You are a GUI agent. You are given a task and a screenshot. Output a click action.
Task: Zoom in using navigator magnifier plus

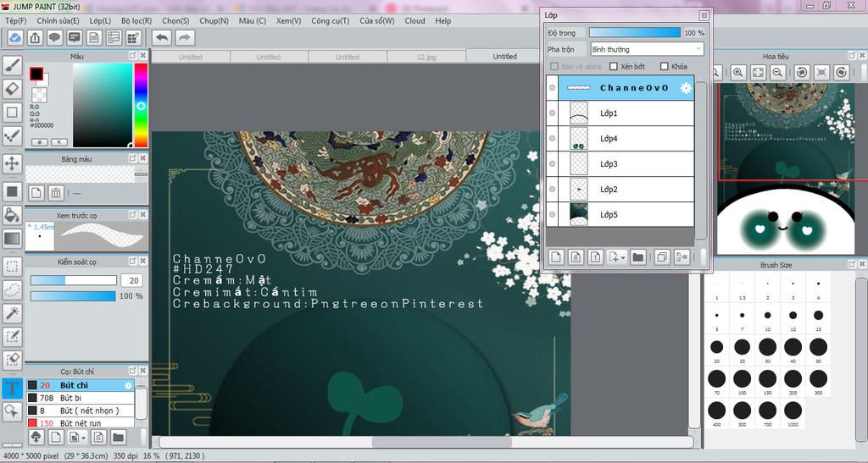[x=738, y=73]
